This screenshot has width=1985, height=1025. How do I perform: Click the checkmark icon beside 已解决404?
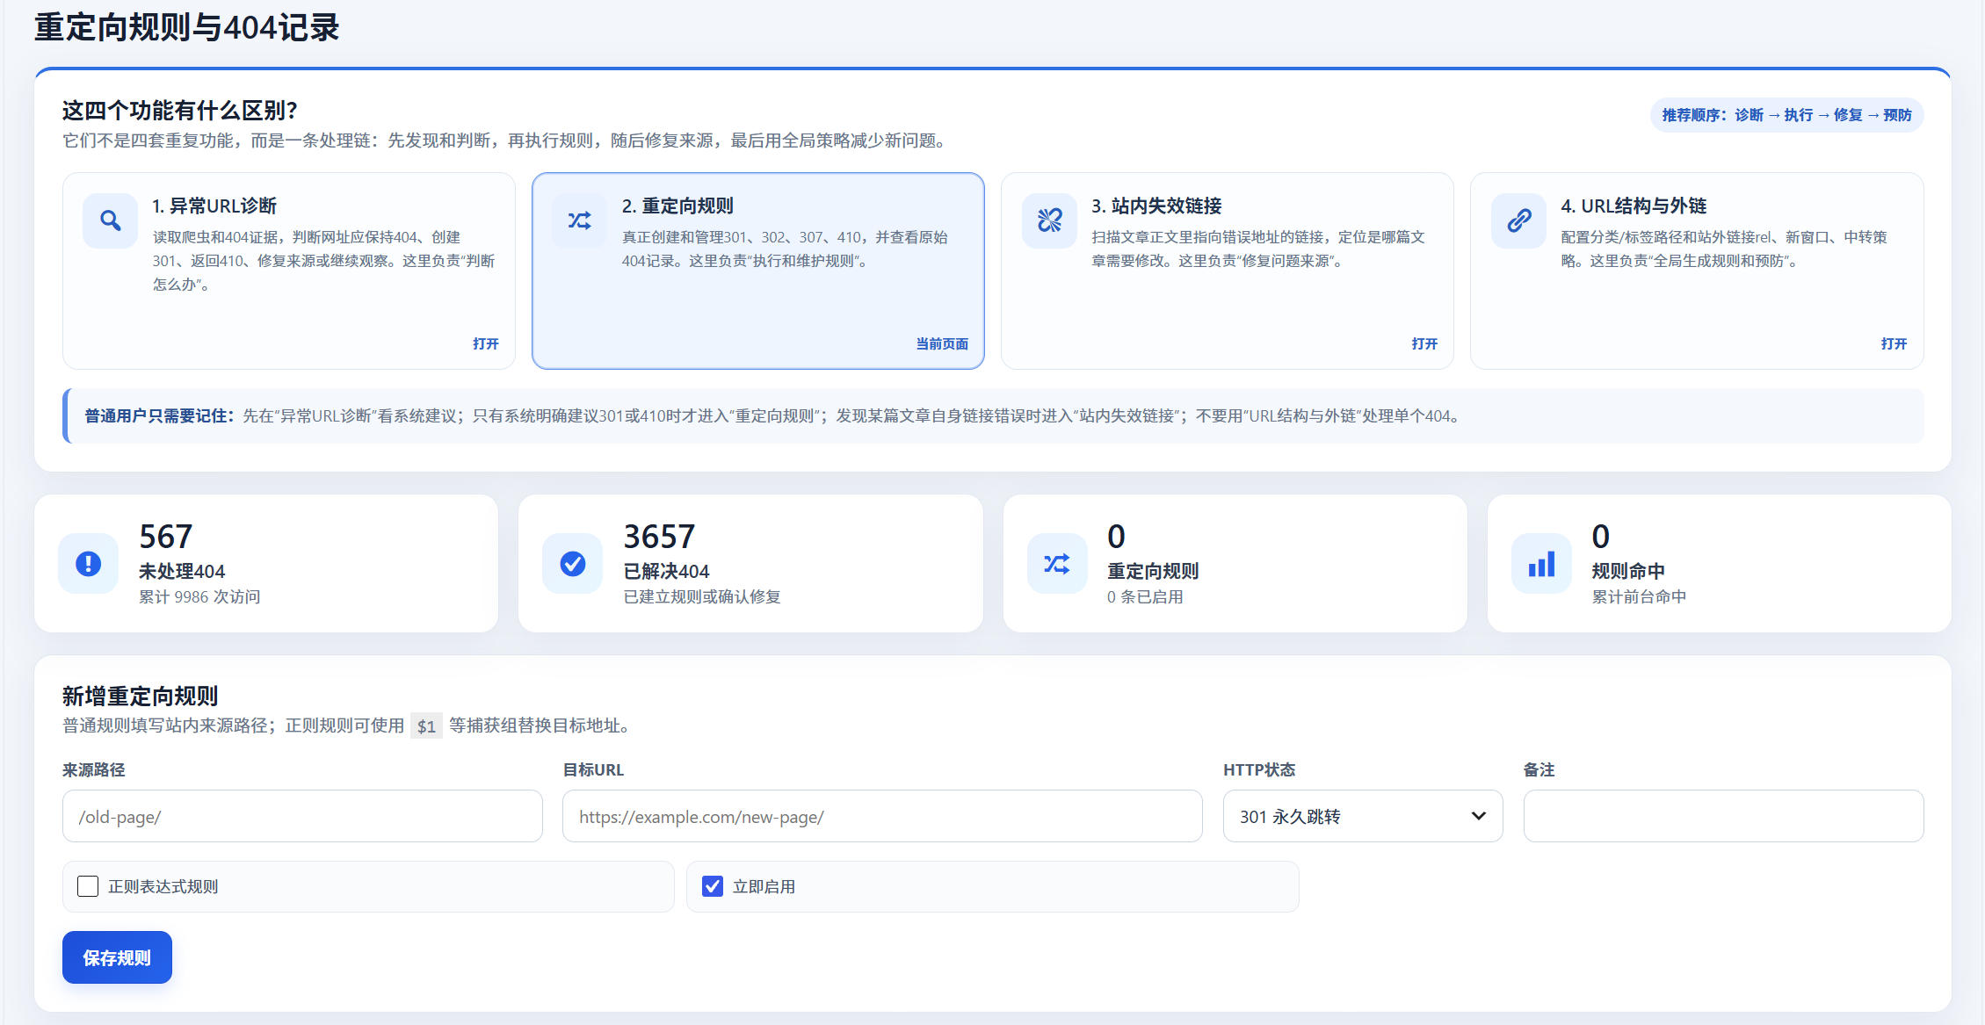573,563
